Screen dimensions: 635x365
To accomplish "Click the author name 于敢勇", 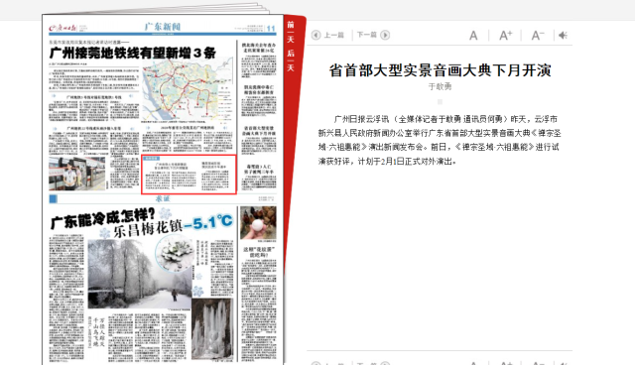I will 440,86.
